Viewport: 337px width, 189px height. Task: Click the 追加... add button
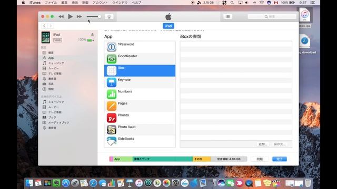pyautogui.click(x=263, y=144)
